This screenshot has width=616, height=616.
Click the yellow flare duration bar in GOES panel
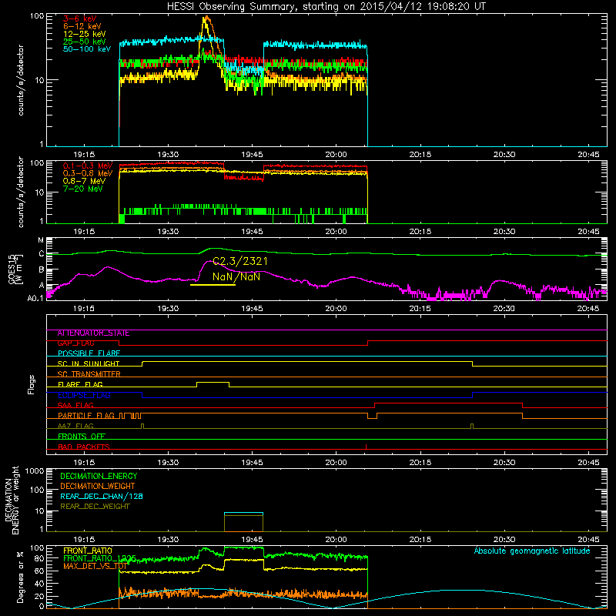213,284
